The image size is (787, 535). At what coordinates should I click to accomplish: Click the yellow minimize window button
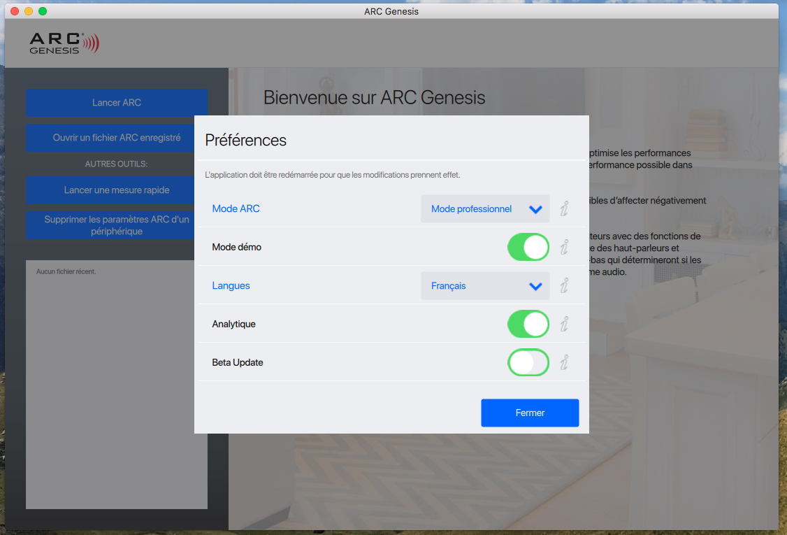[x=29, y=11]
